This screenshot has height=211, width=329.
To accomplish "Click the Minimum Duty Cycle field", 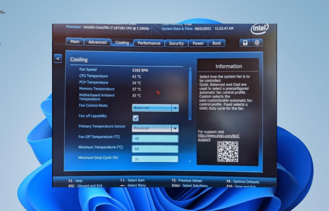I will point(155,159).
